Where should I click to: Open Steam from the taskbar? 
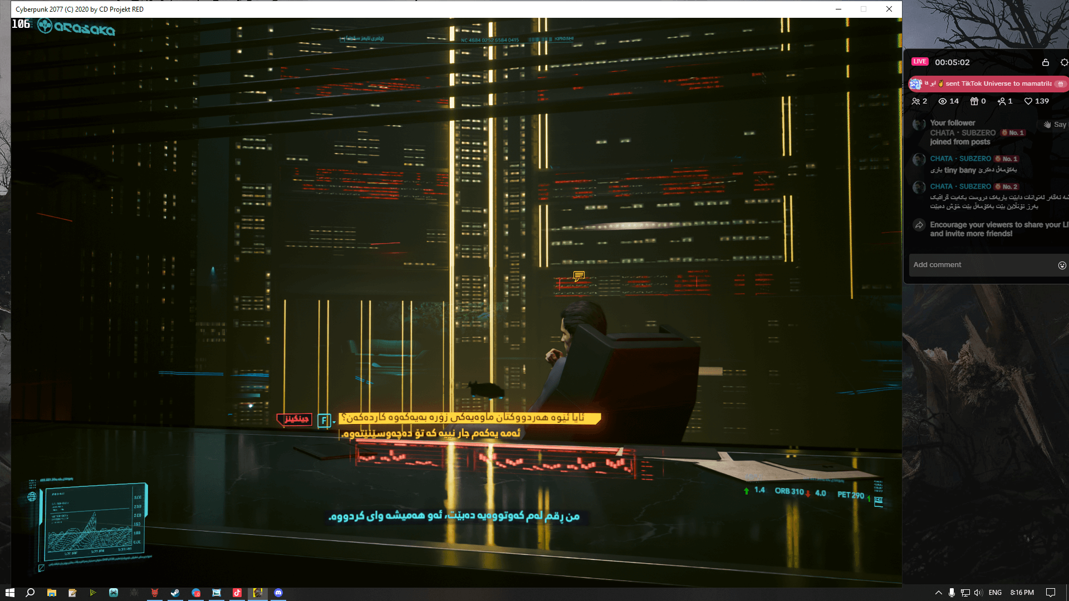tap(175, 593)
